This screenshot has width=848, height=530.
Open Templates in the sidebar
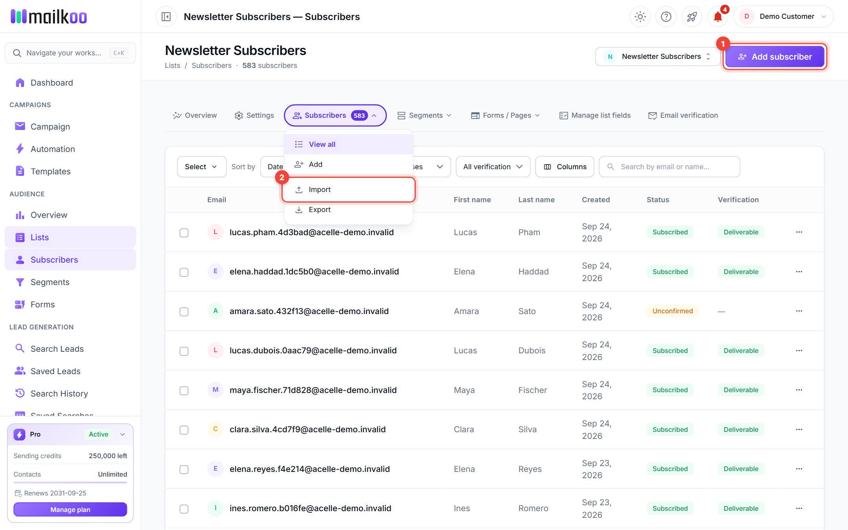(70, 171)
